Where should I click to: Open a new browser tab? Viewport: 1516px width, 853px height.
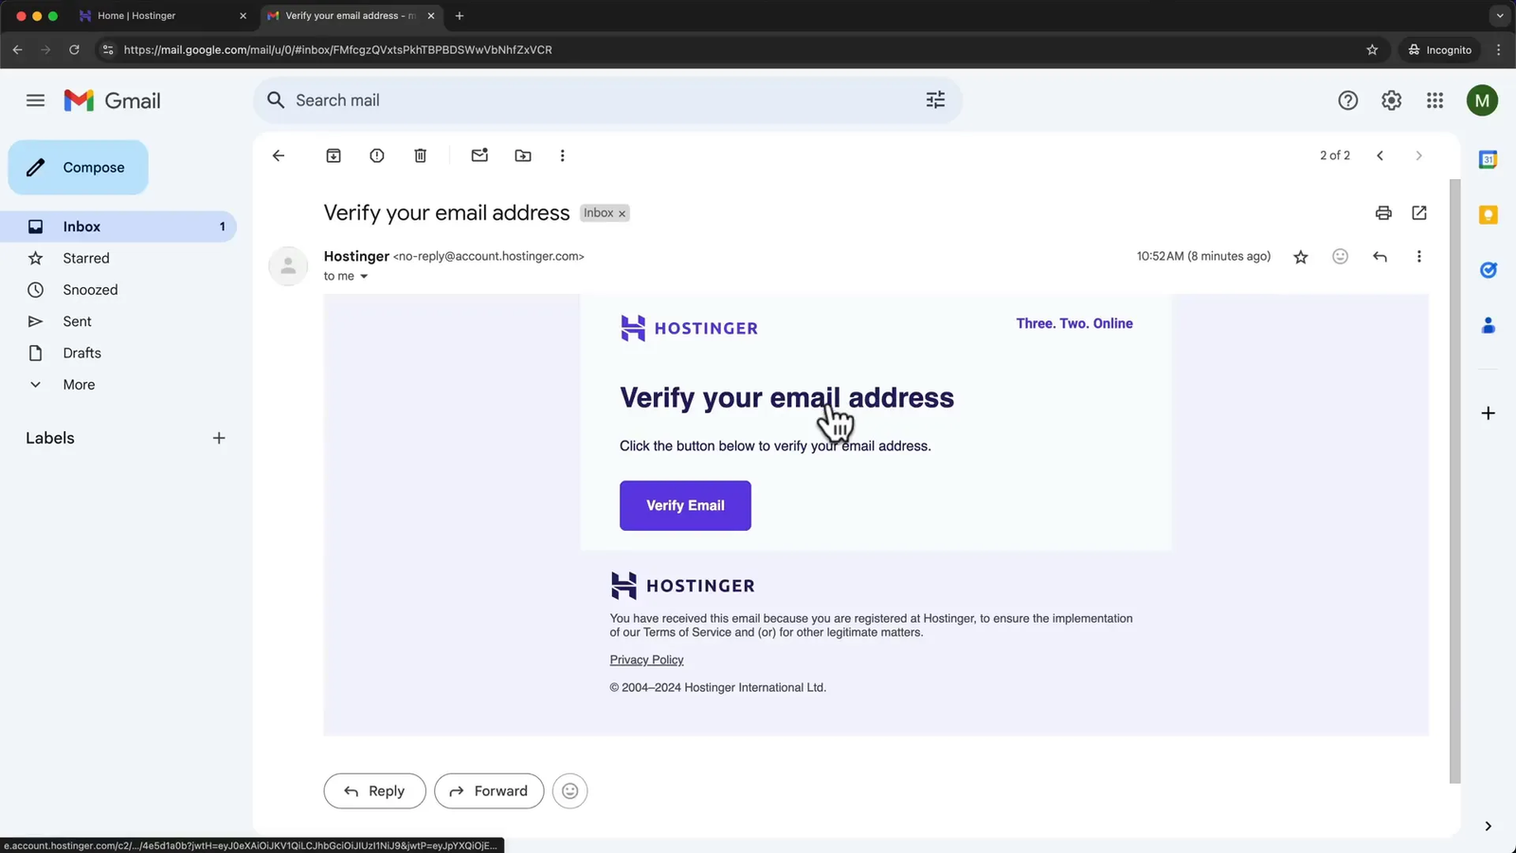(x=460, y=16)
